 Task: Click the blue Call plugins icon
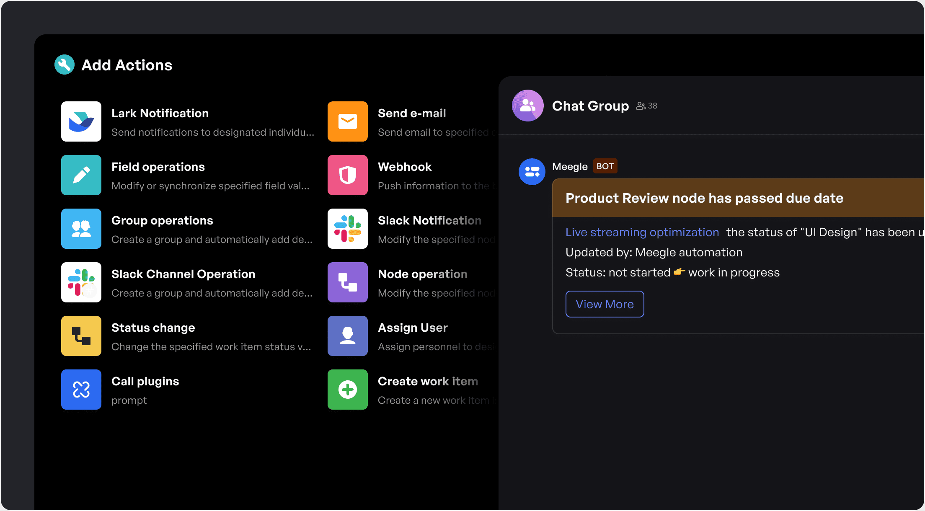pyautogui.click(x=81, y=390)
